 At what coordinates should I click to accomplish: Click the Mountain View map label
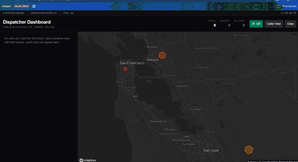click(x=181, y=140)
